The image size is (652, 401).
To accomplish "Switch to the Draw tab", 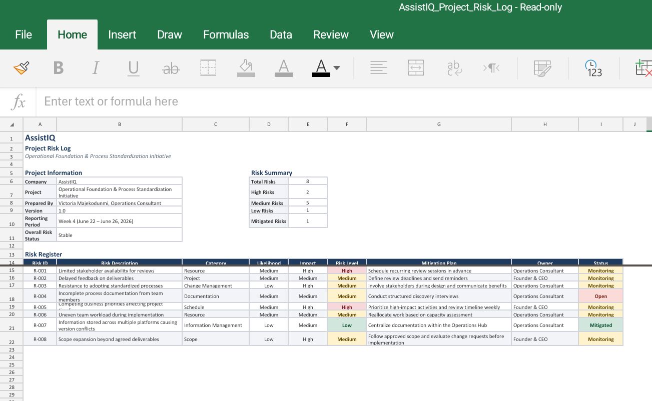I will click(x=170, y=34).
